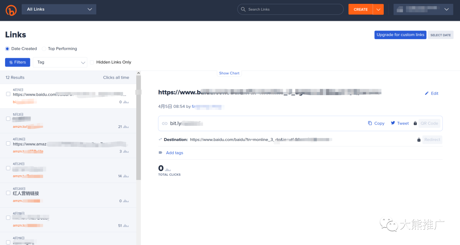Image resolution: width=460 pixels, height=245 pixels.
Task: Select the 4月26日 amazon link title
Action: click(69, 144)
